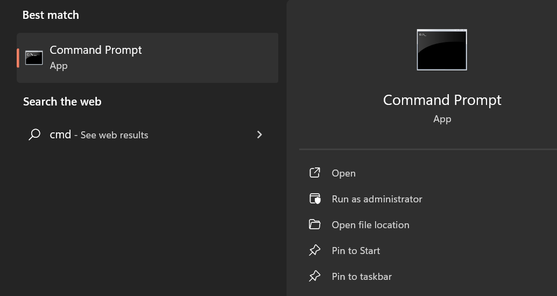Click the Open external-window icon

coord(315,173)
